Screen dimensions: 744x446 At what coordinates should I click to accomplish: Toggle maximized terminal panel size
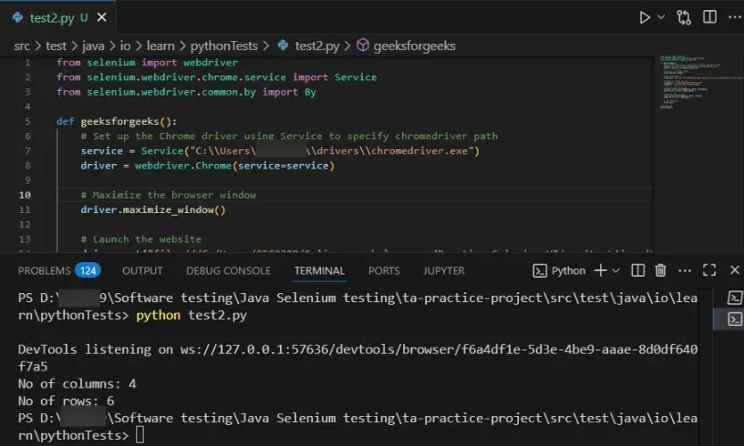709,270
